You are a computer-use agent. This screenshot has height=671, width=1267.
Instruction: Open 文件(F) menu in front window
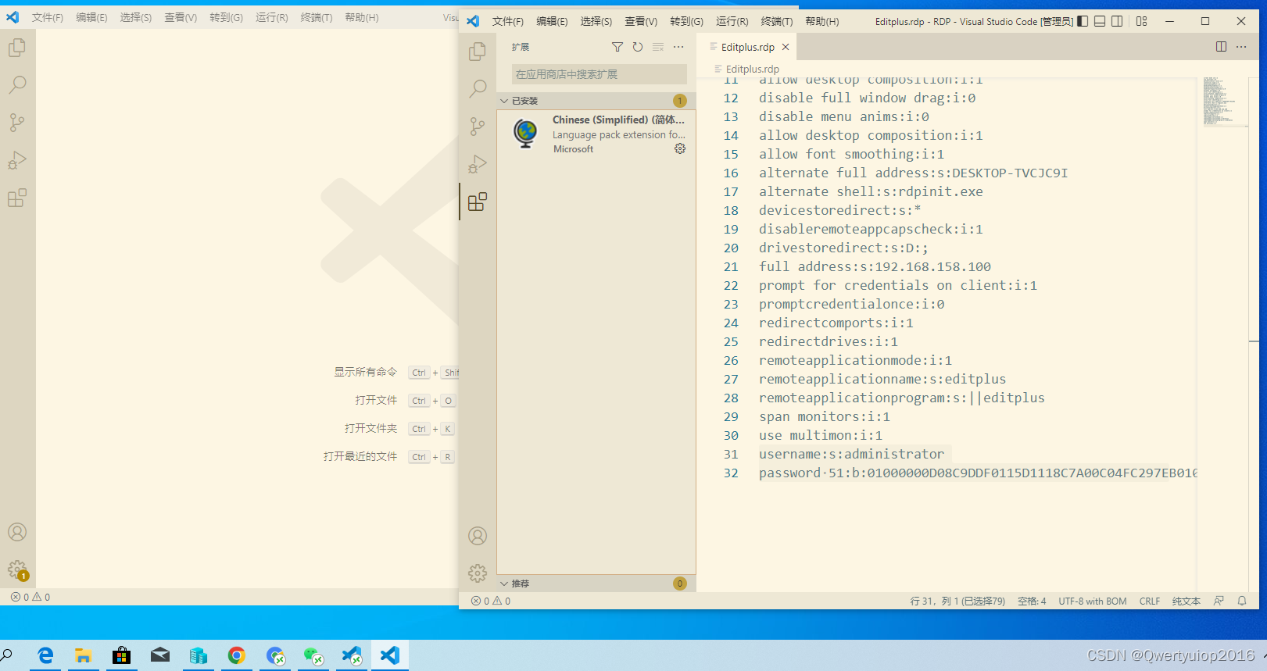(x=508, y=21)
